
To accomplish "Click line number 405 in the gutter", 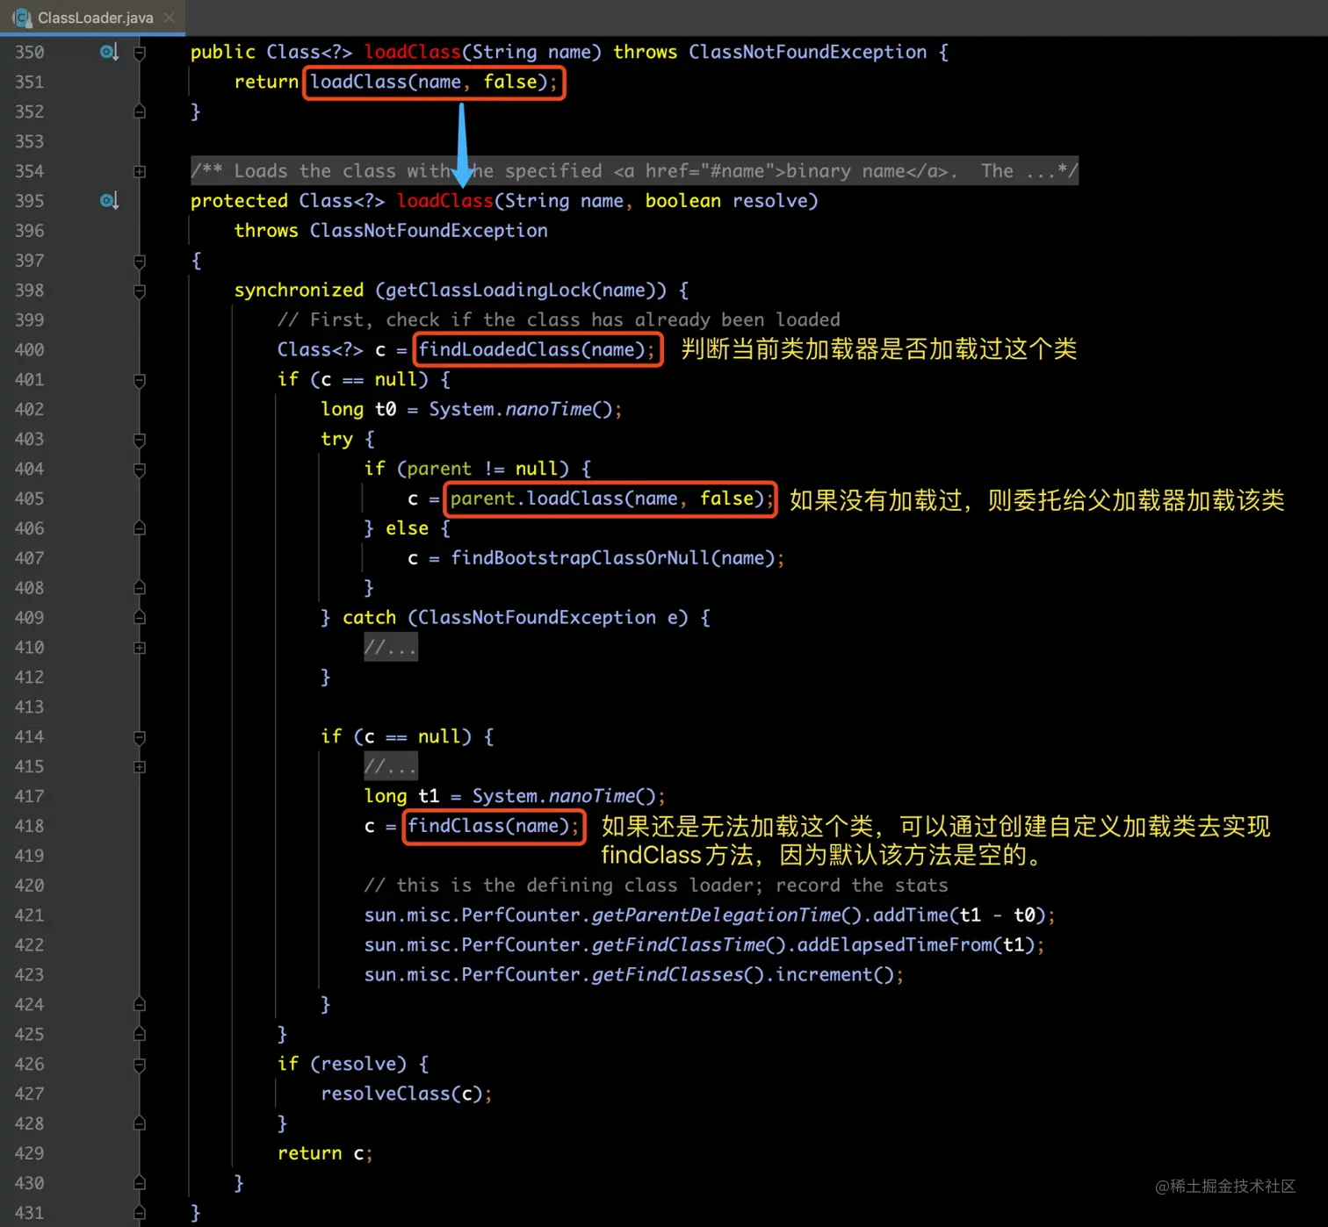I will point(29,499).
